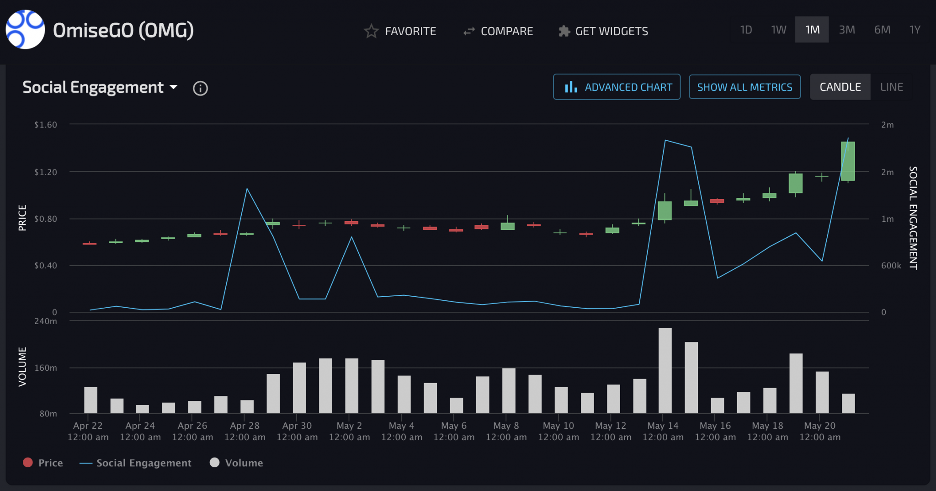Open the Social Engagement info icon

[200, 88]
